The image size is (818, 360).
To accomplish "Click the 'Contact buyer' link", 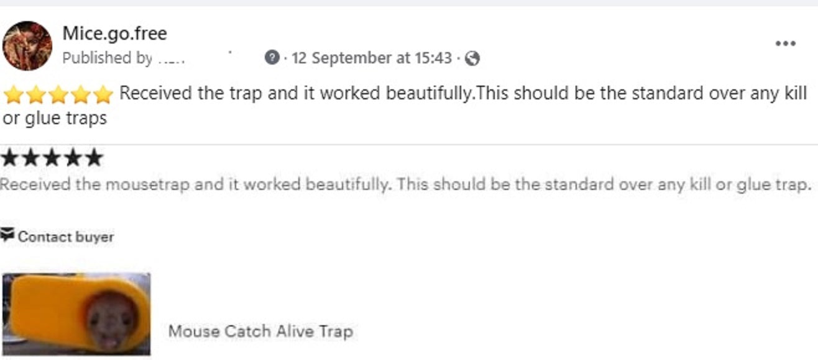I will (65, 236).
